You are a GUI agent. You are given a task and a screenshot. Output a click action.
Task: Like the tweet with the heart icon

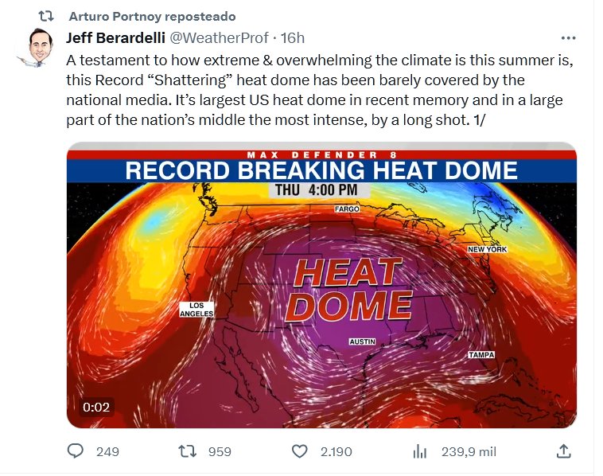(x=300, y=451)
